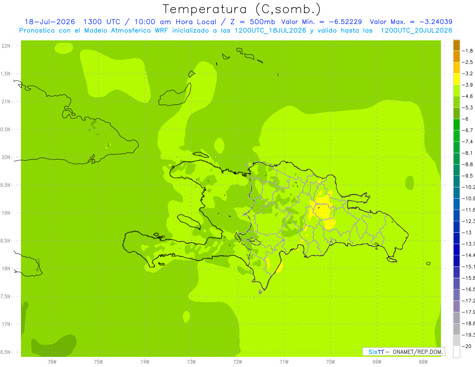Click the lime swatch between -3.9 and -4.6
Viewport: 475px width, 367px height.
(456, 90)
